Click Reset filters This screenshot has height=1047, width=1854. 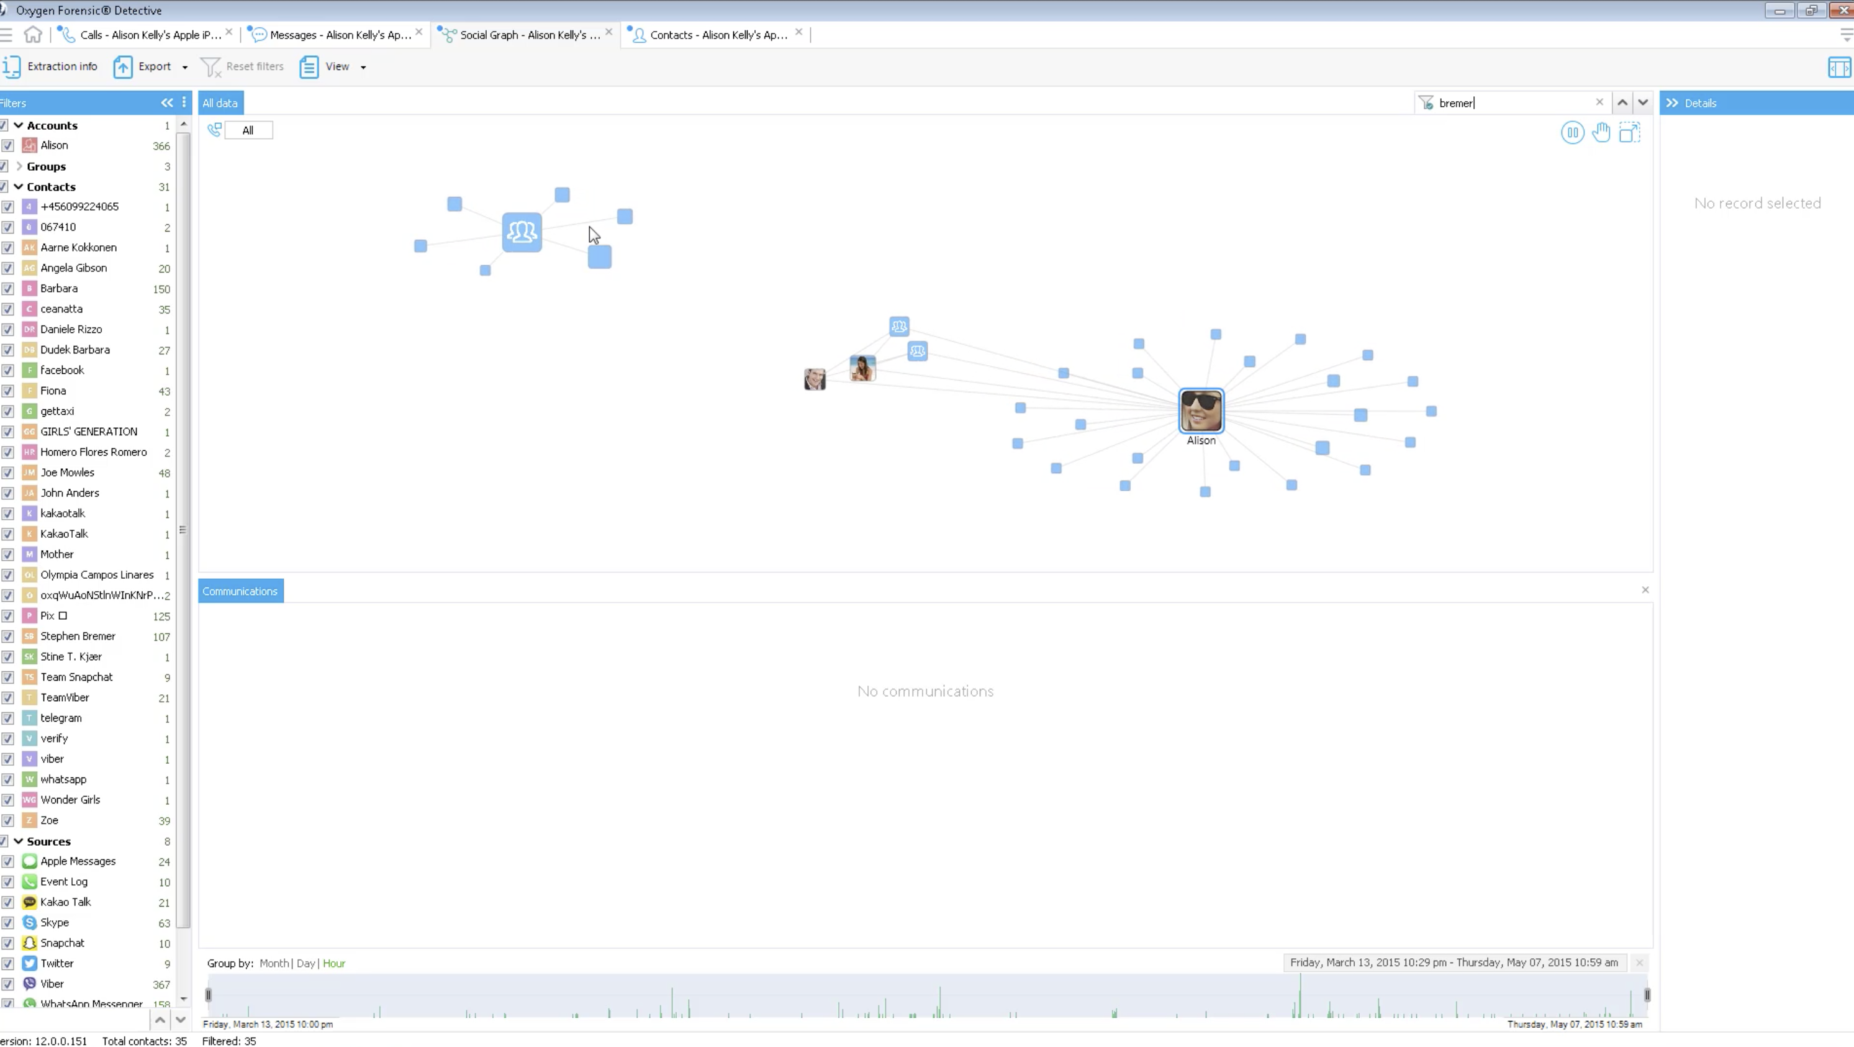point(242,66)
